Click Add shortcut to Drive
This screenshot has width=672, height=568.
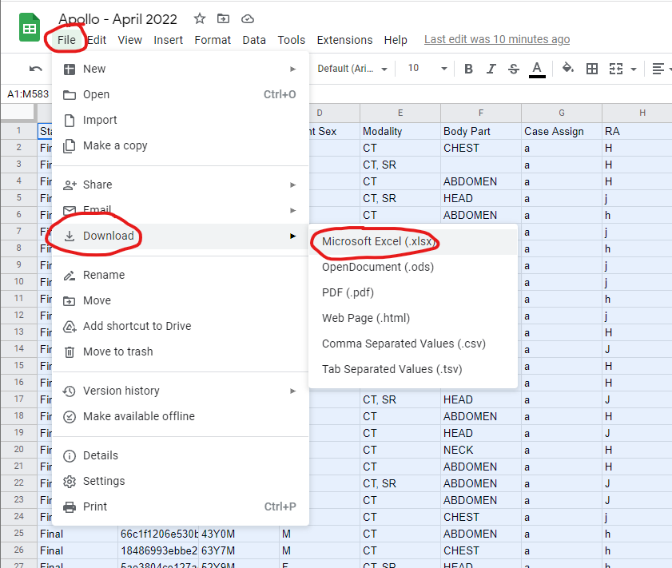[181, 327]
